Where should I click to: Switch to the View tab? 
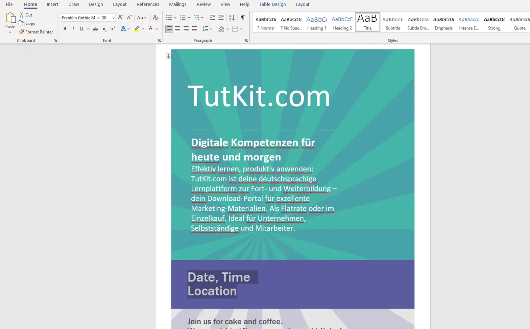pyautogui.click(x=225, y=4)
